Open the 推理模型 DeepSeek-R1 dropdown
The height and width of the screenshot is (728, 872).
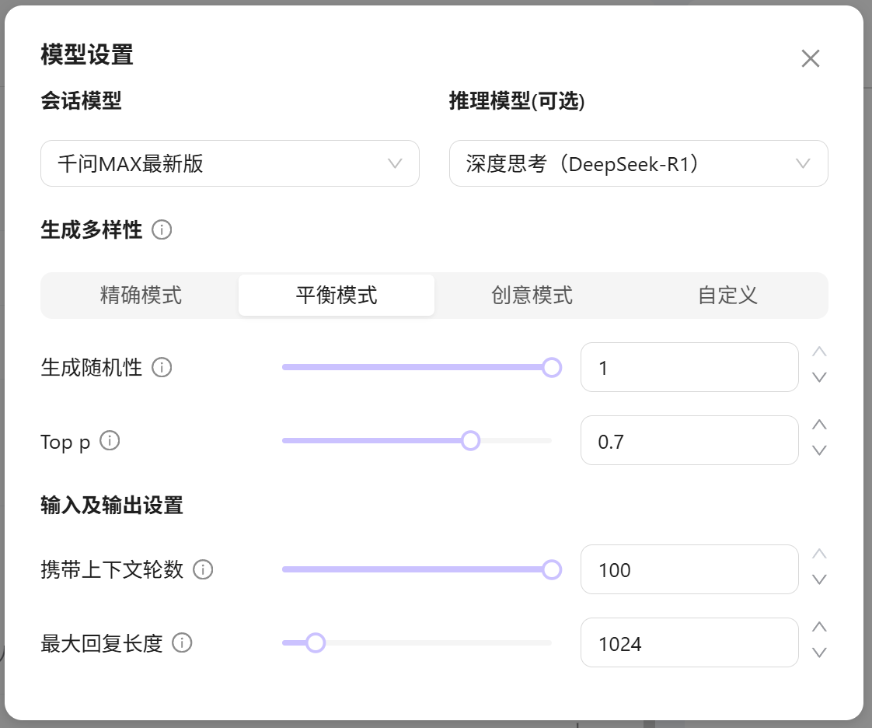click(638, 163)
